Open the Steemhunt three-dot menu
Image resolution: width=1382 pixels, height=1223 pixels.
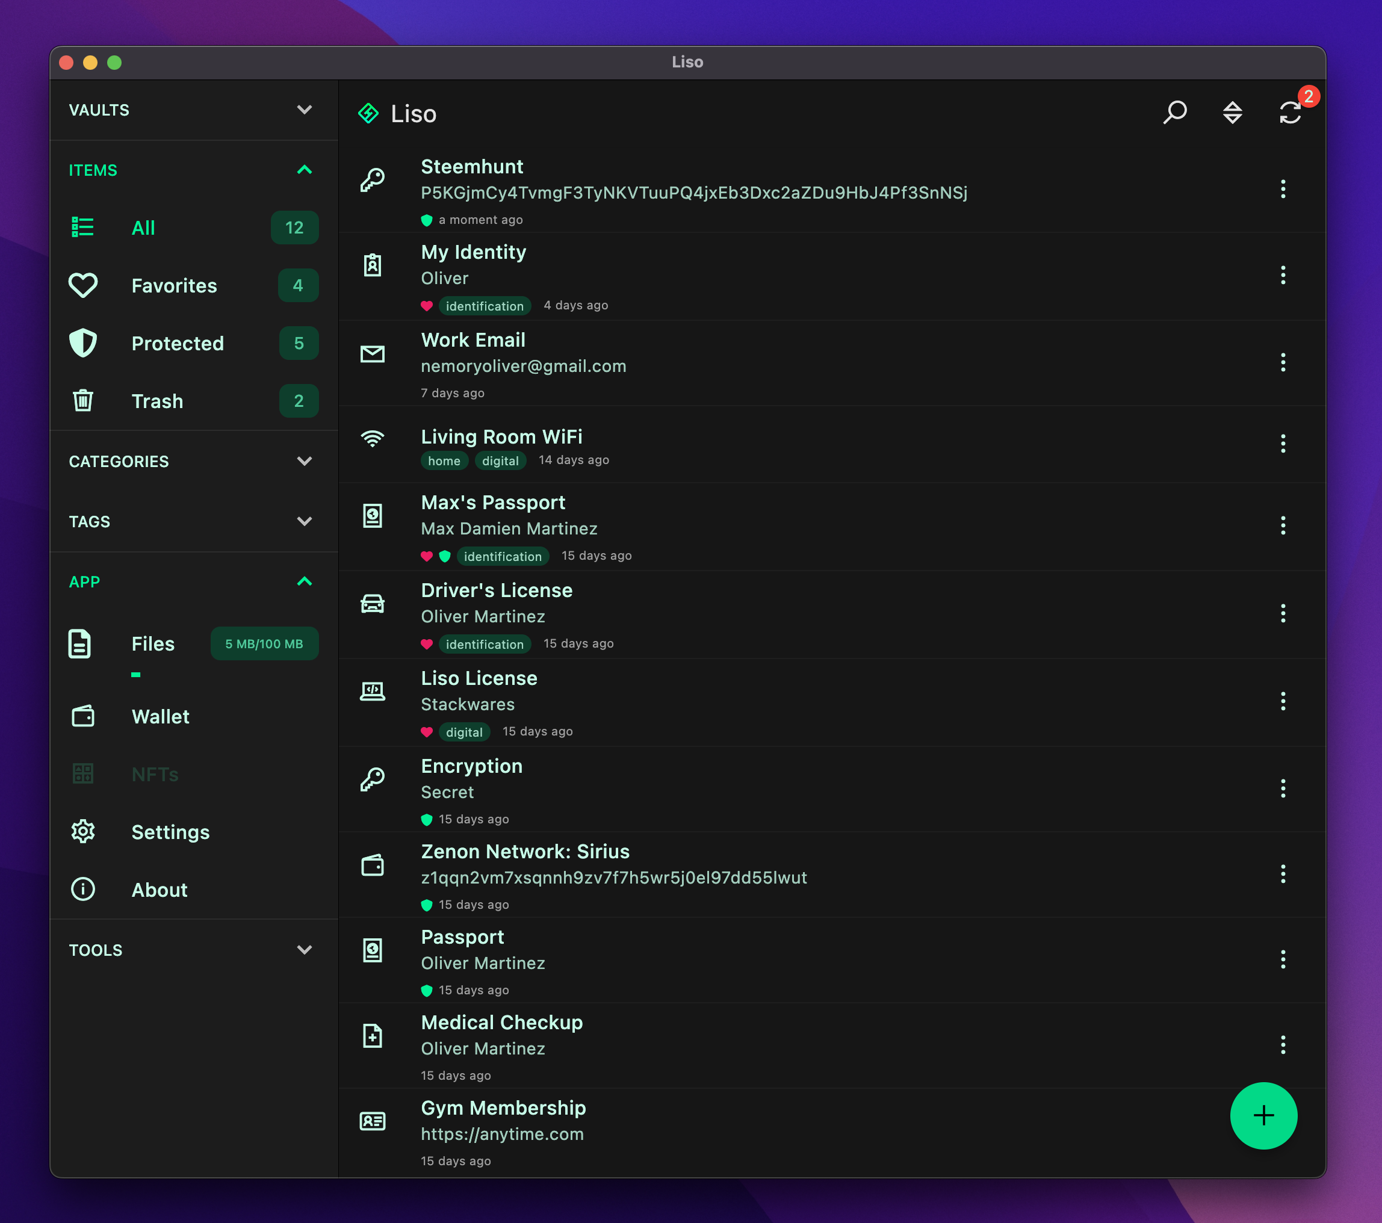tap(1283, 188)
